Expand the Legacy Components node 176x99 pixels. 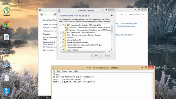click(x=61, y=48)
